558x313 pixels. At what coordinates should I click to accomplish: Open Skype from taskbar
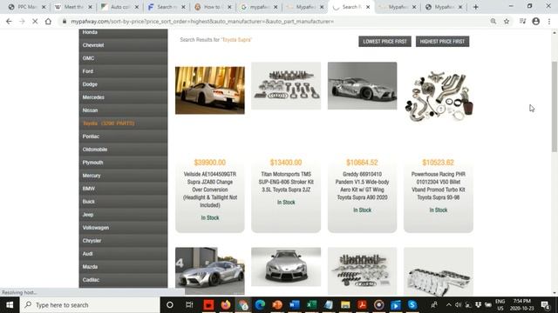(412, 305)
